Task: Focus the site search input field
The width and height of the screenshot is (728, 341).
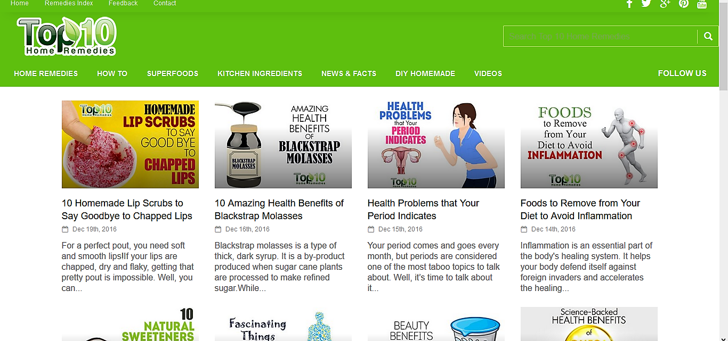Action: [x=600, y=37]
